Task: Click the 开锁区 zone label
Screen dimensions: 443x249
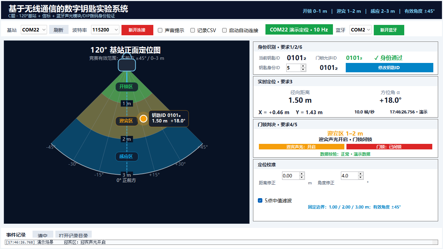Action: (126, 86)
